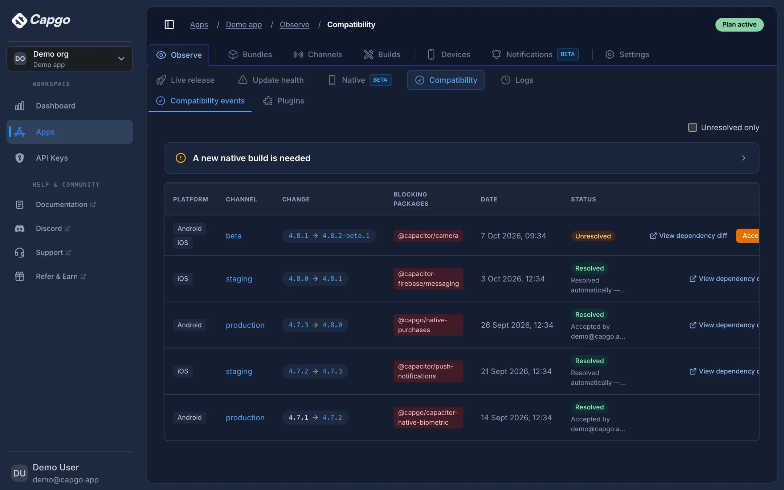Viewport: 784px width, 490px height.
Task: Switch to Update health view
Action: [271, 80]
